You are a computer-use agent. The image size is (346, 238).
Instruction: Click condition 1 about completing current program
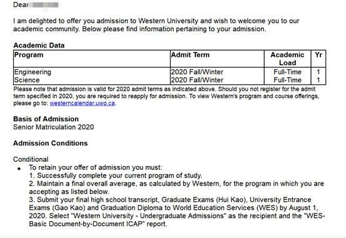[116, 176]
